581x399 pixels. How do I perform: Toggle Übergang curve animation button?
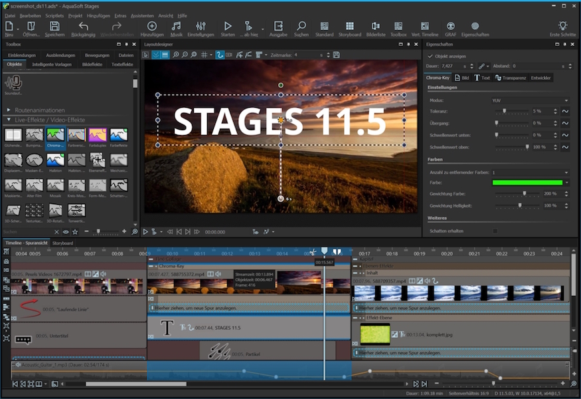pyautogui.click(x=565, y=123)
